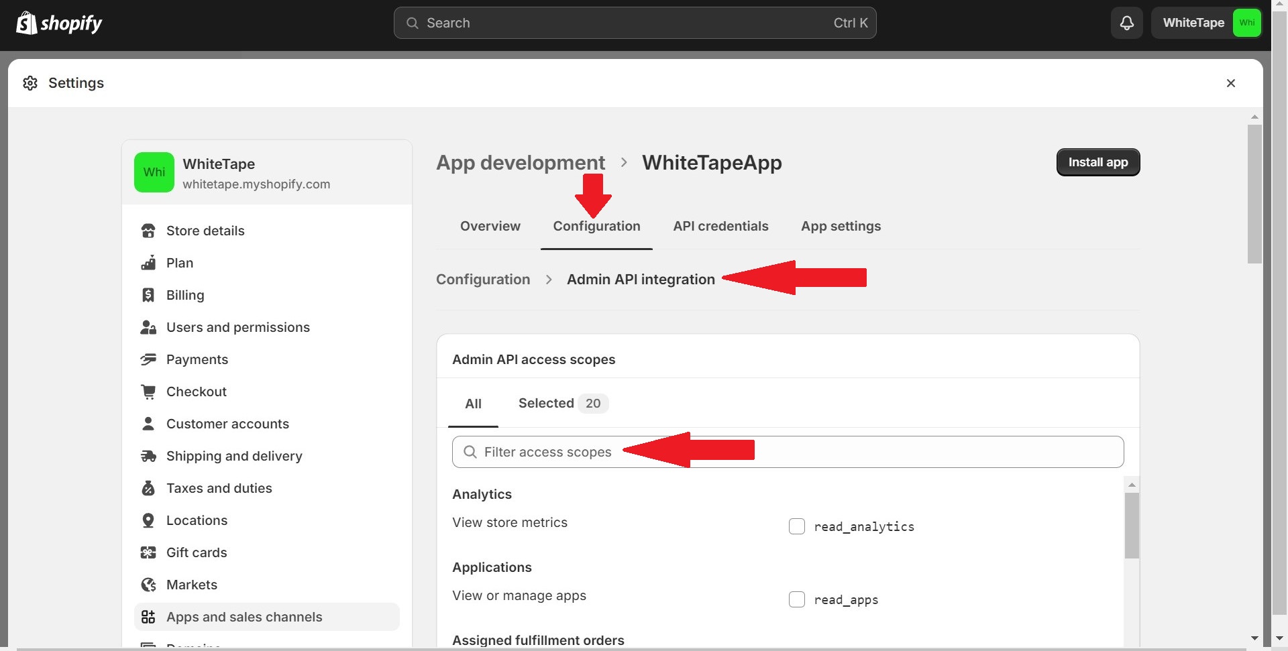Click the read_apps scope label
Image resolution: width=1288 pixels, height=651 pixels.
click(846, 600)
